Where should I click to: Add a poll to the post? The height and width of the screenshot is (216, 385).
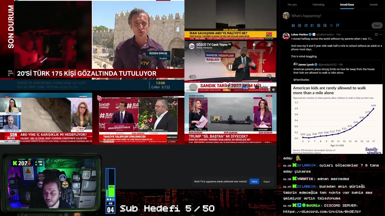coord(312,25)
